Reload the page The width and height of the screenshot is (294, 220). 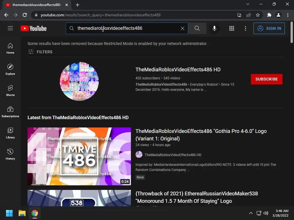(x=25, y=15)
